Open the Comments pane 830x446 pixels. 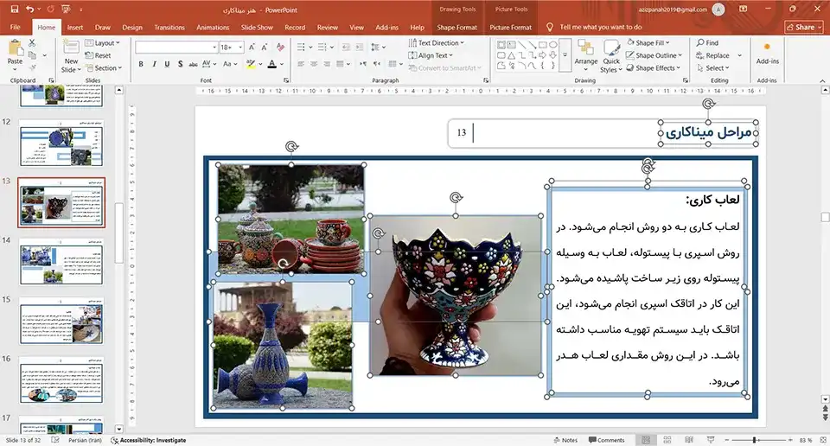pos(607,440)
